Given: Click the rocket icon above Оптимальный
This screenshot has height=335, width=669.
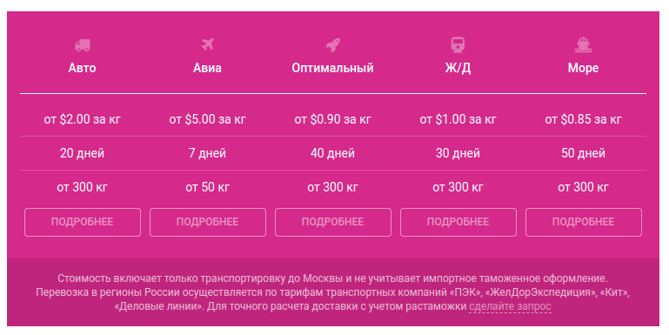Looking at the screenshot, I should click(x=333, y=44).
